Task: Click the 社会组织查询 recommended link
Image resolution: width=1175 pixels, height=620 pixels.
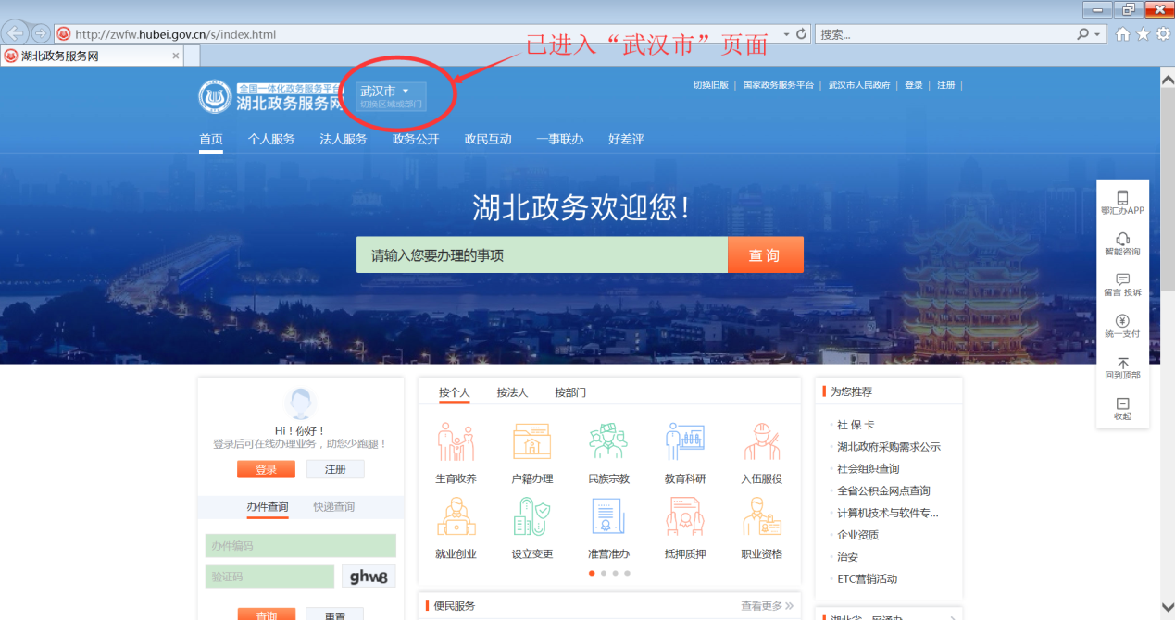Action: (x=868, y=469)
